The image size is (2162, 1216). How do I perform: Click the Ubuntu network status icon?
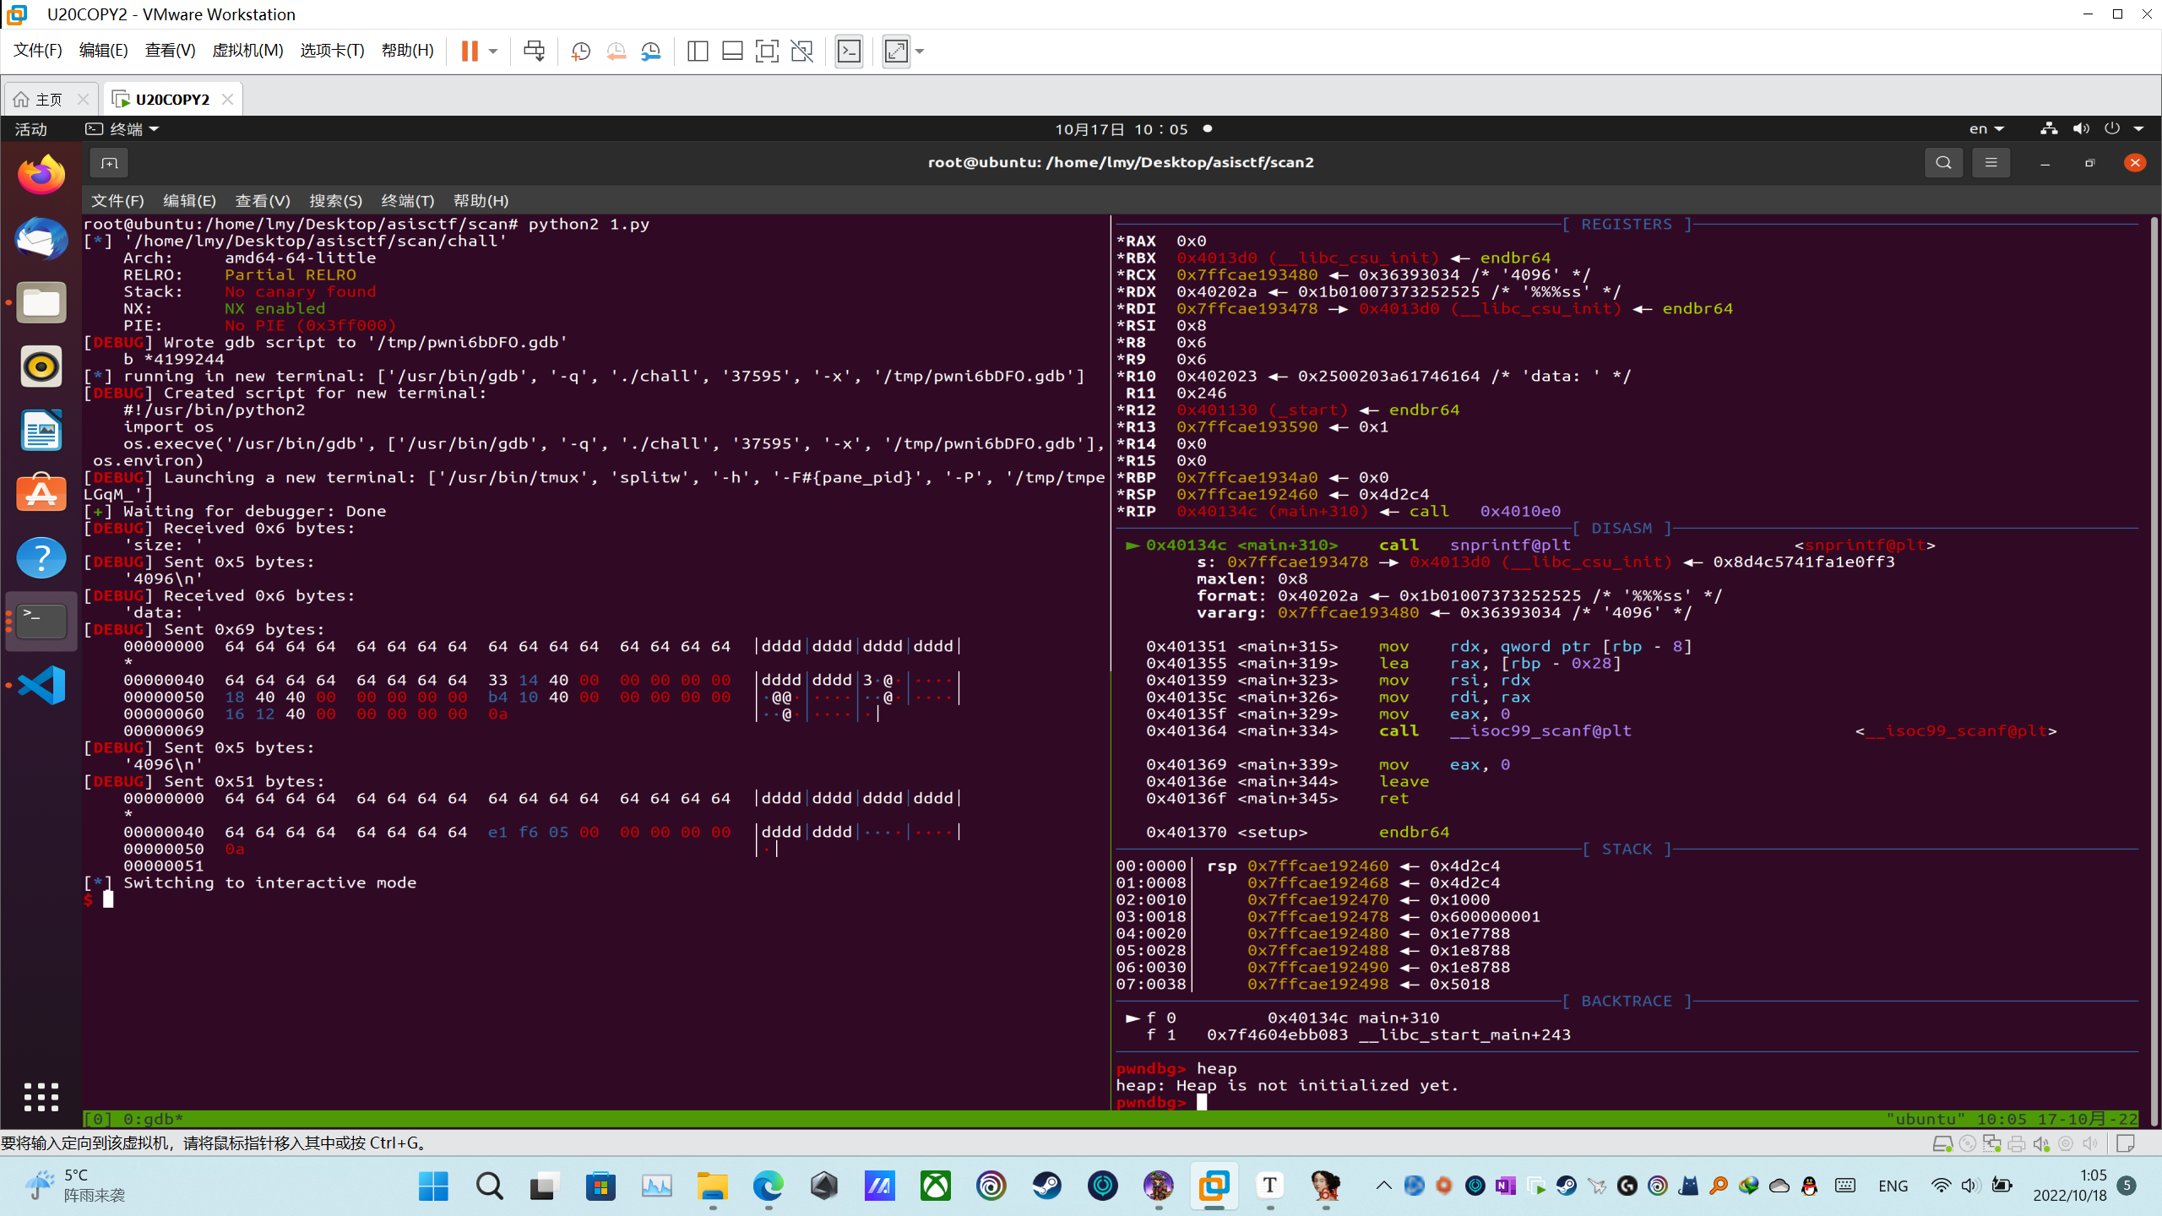point(2049,129)
